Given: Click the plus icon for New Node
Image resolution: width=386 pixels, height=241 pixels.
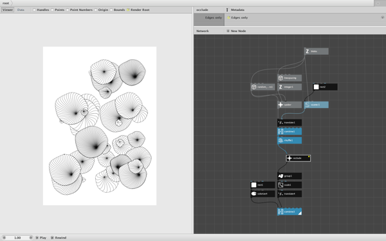Looking at the screenshot, I should click(x=228, y=31).
